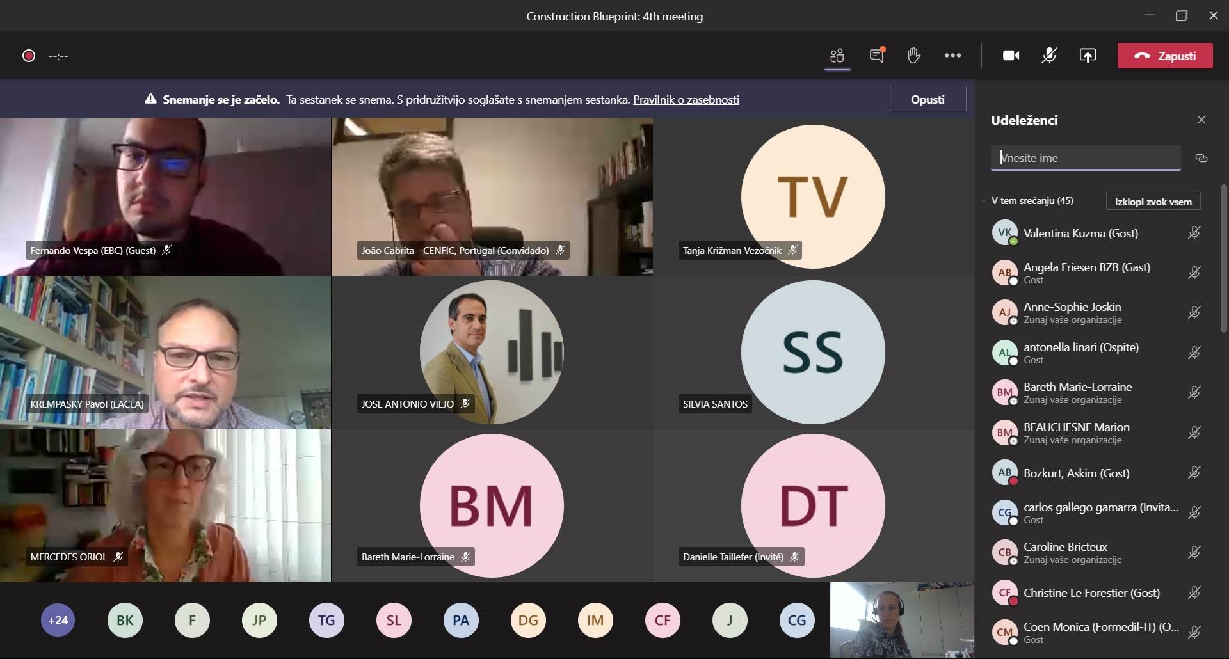1229x659 pixels.
Task: Click the recording indicator icon
Action: coord(29,56)
